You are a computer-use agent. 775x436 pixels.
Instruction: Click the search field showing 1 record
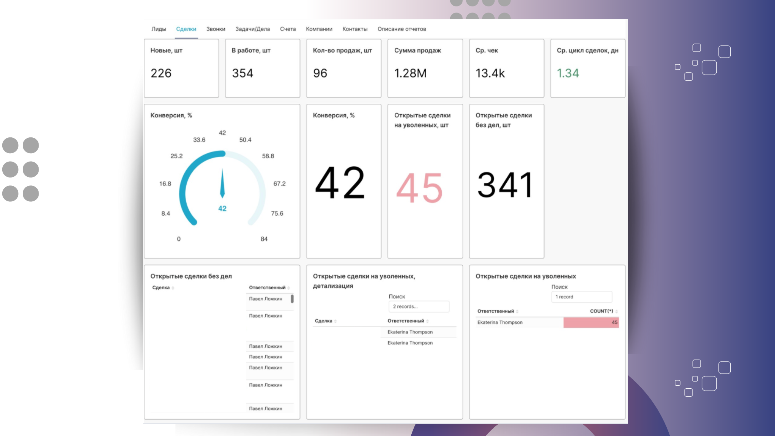(581, 297)
